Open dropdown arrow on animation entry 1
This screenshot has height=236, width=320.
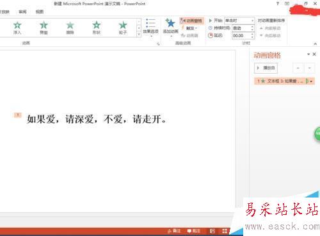coord(312,81)
